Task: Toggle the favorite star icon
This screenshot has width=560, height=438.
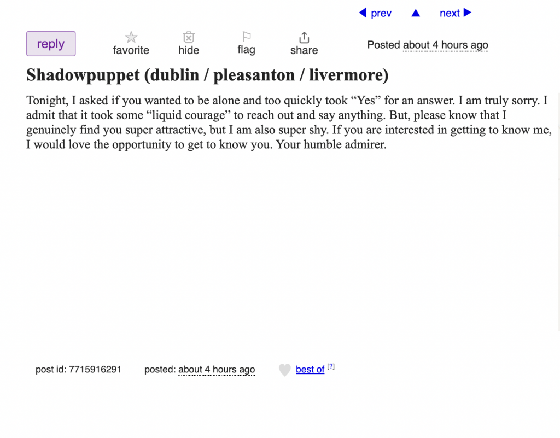Action: [131, 38]
